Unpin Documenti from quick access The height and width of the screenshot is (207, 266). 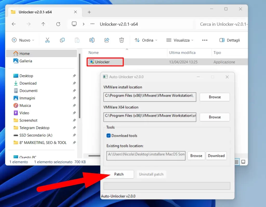click(x=74, y=91)
